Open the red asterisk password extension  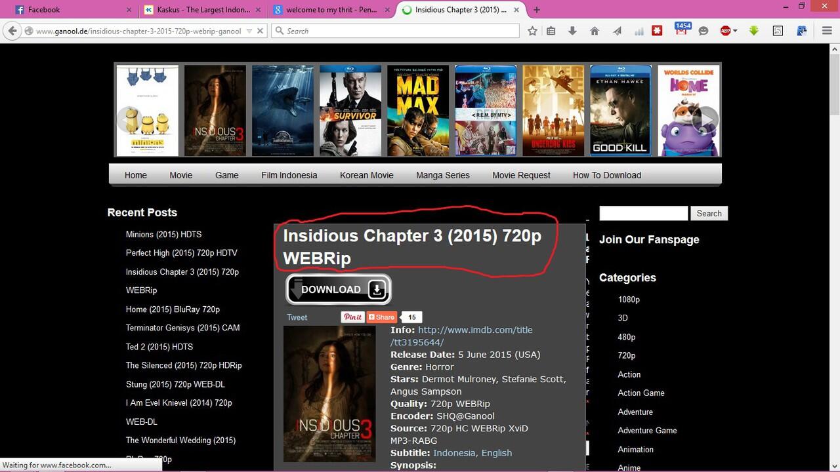(657, 31)
